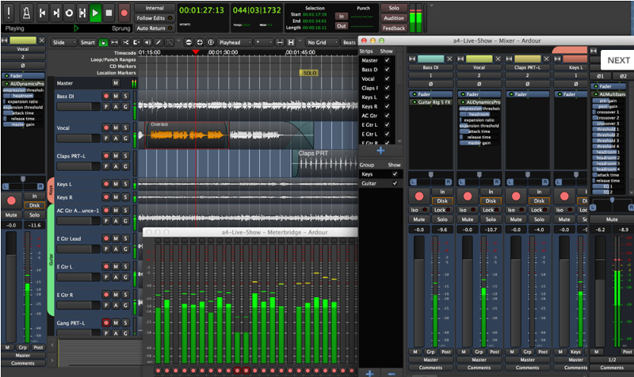The width and height of the screenshot is (634, 377).
Task: Select the Range tool in editor toolbar
Action: pos(115,43)
